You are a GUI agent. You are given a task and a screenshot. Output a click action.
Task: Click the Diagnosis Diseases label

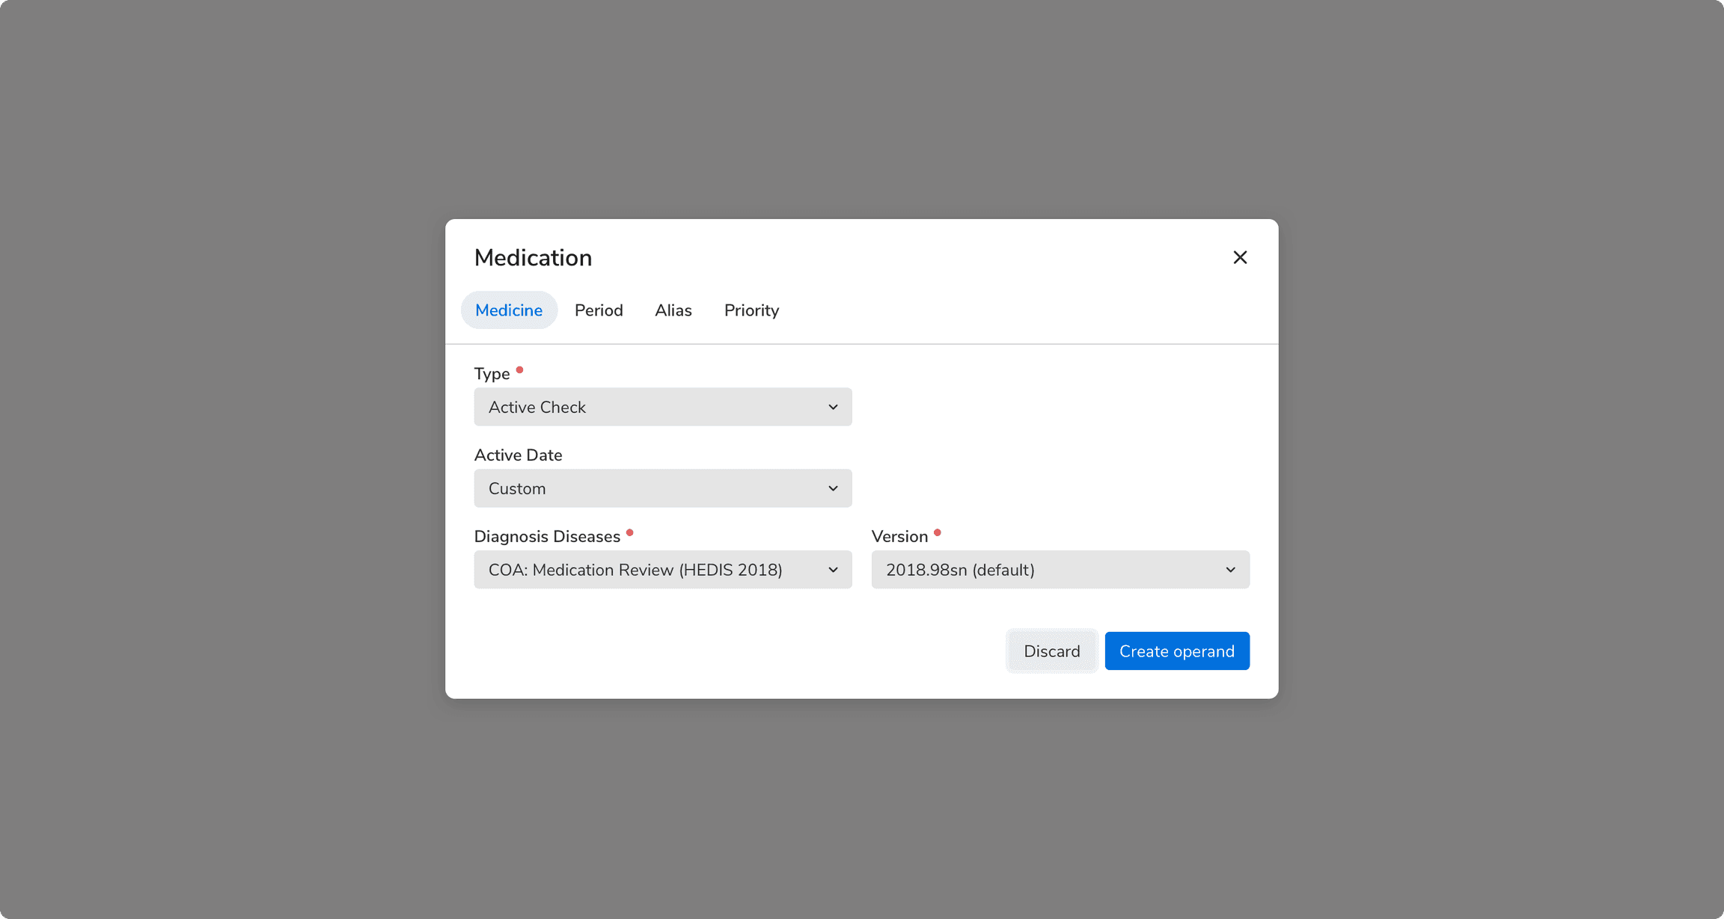pyautogui.click(x=547, y=537)
